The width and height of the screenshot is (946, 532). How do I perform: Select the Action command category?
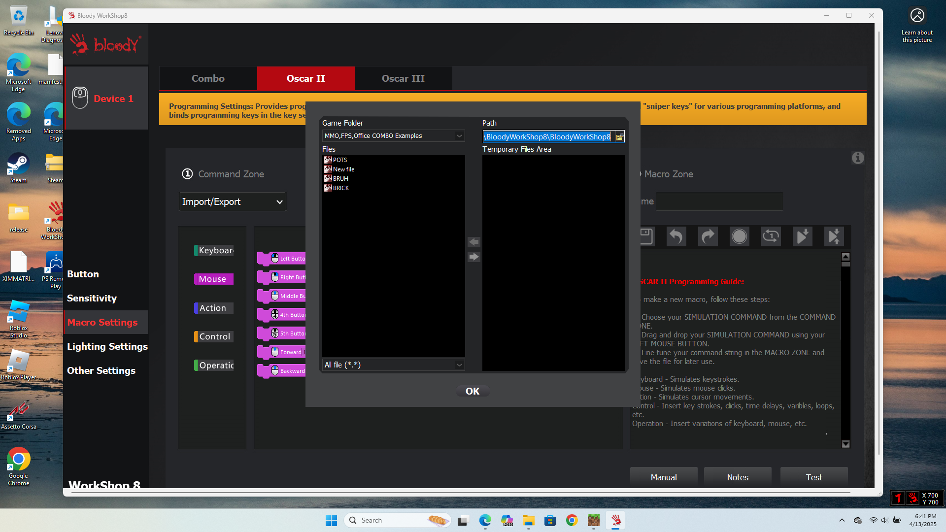(x=213, y=308)
